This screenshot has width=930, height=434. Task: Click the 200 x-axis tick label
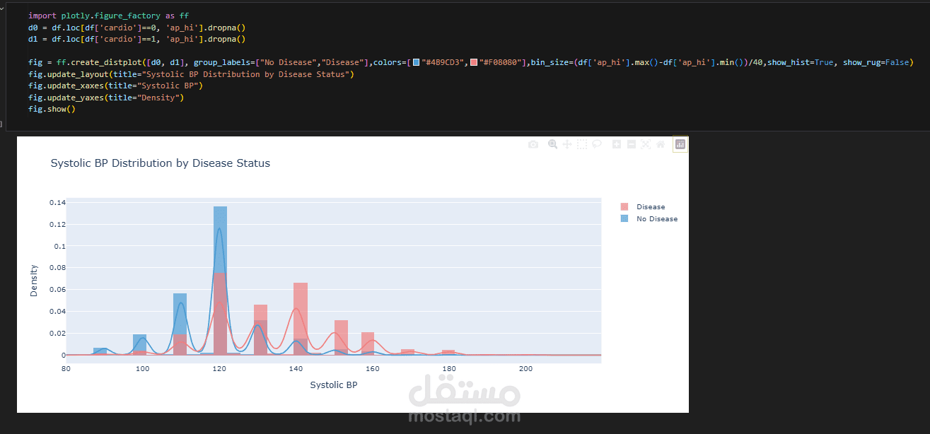[x=525, y=369]
